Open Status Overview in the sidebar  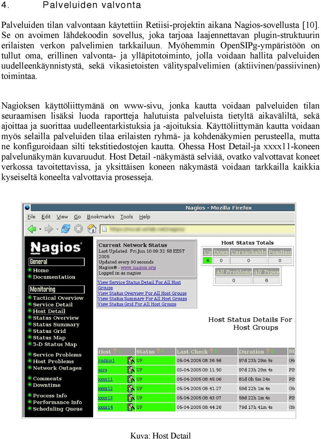point(56,318)
